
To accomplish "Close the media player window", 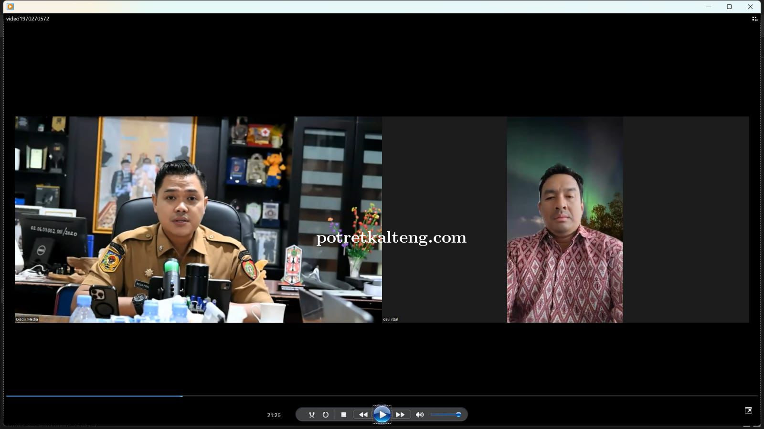I will click(750, 7).
